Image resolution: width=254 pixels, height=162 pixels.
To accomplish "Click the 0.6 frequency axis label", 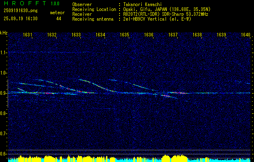I will coord(4,154).
